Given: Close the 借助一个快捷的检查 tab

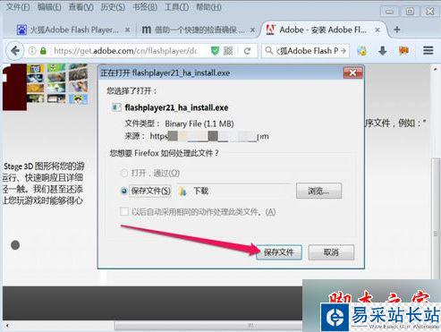Looking at the screenshot, I should pyautogui.click(x=252, y=30).
